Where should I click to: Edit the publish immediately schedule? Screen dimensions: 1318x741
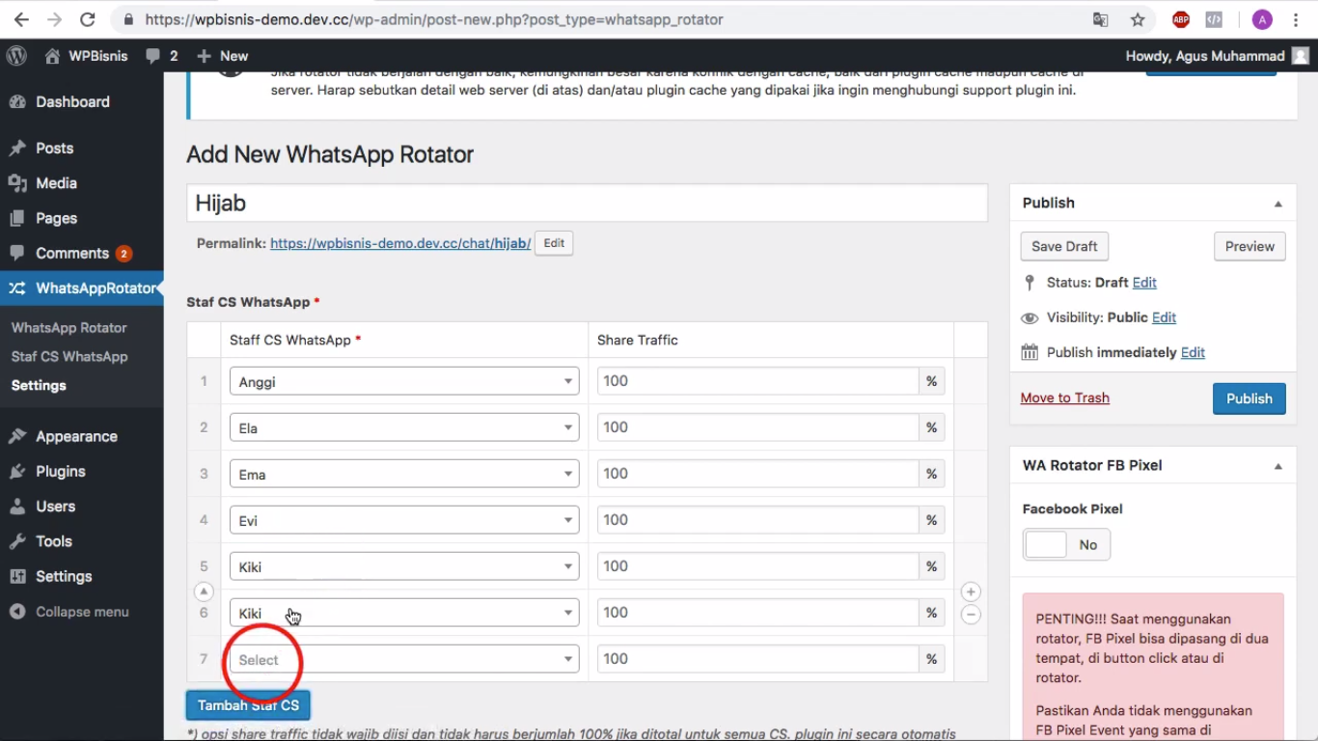click(1193, 352)
